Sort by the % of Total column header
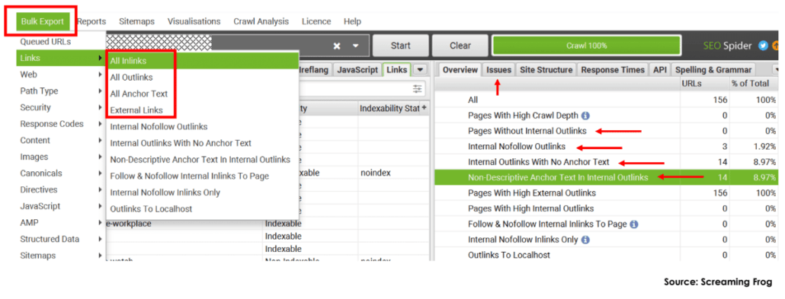 tap(753, 84)
